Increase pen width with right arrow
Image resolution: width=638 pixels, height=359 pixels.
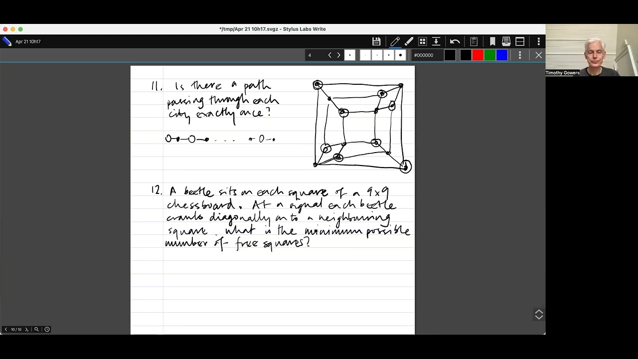(x=338, y=55)
